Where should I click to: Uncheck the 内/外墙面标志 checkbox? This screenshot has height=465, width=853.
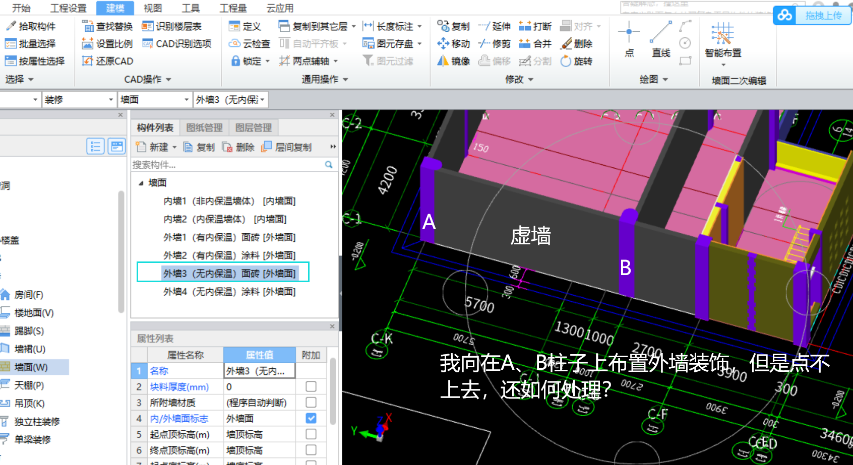click(311, 418)
